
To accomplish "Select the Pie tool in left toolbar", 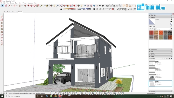I will [x=2, y=44].
